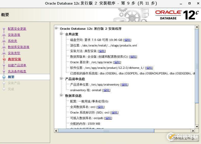Return to the 典型安装 step

tap(15, 59)
